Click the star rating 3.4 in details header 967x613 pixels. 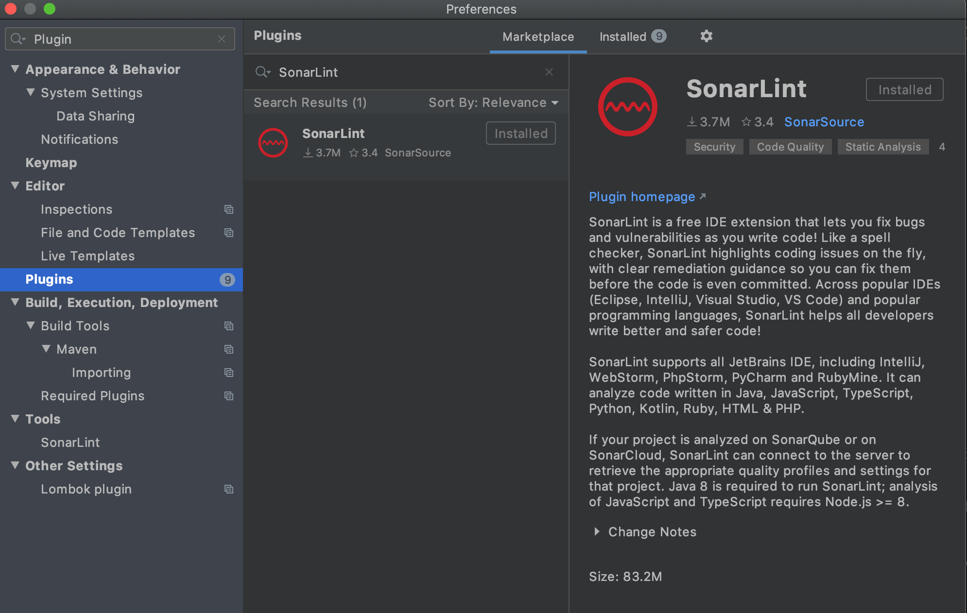click(x=757, y=122)
